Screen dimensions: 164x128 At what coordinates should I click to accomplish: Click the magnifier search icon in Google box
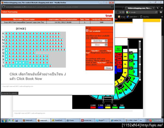(x=156, y=12)
